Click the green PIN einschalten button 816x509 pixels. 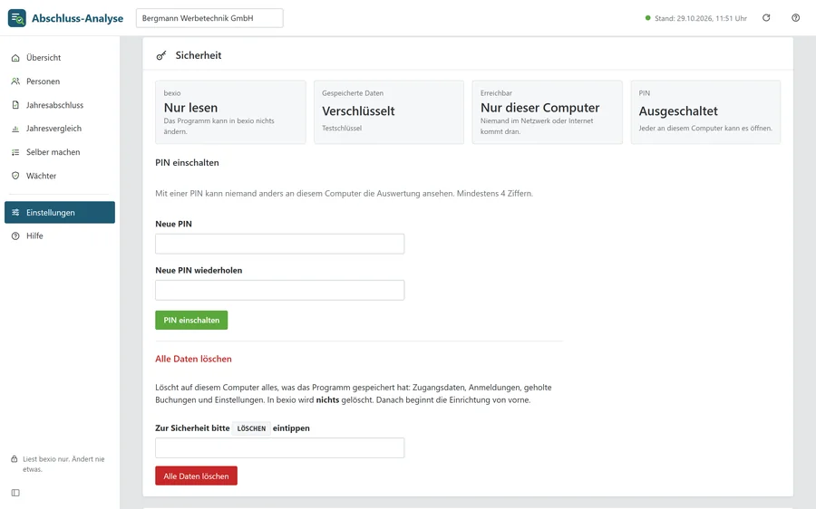[x=191, y=321]
